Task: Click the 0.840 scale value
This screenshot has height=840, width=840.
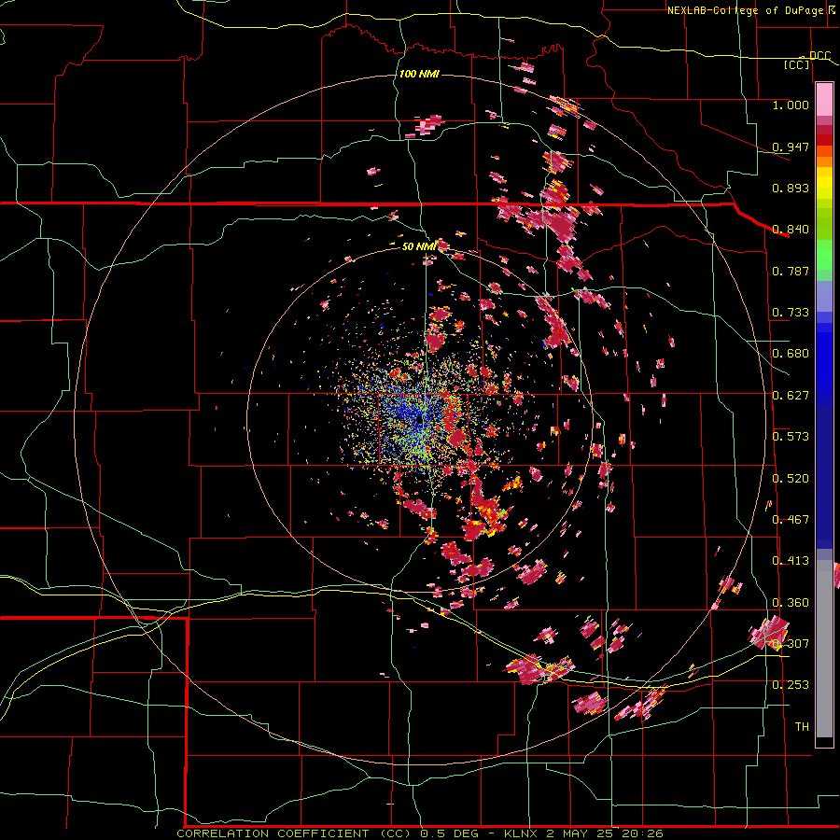Action: pos(791,230)
